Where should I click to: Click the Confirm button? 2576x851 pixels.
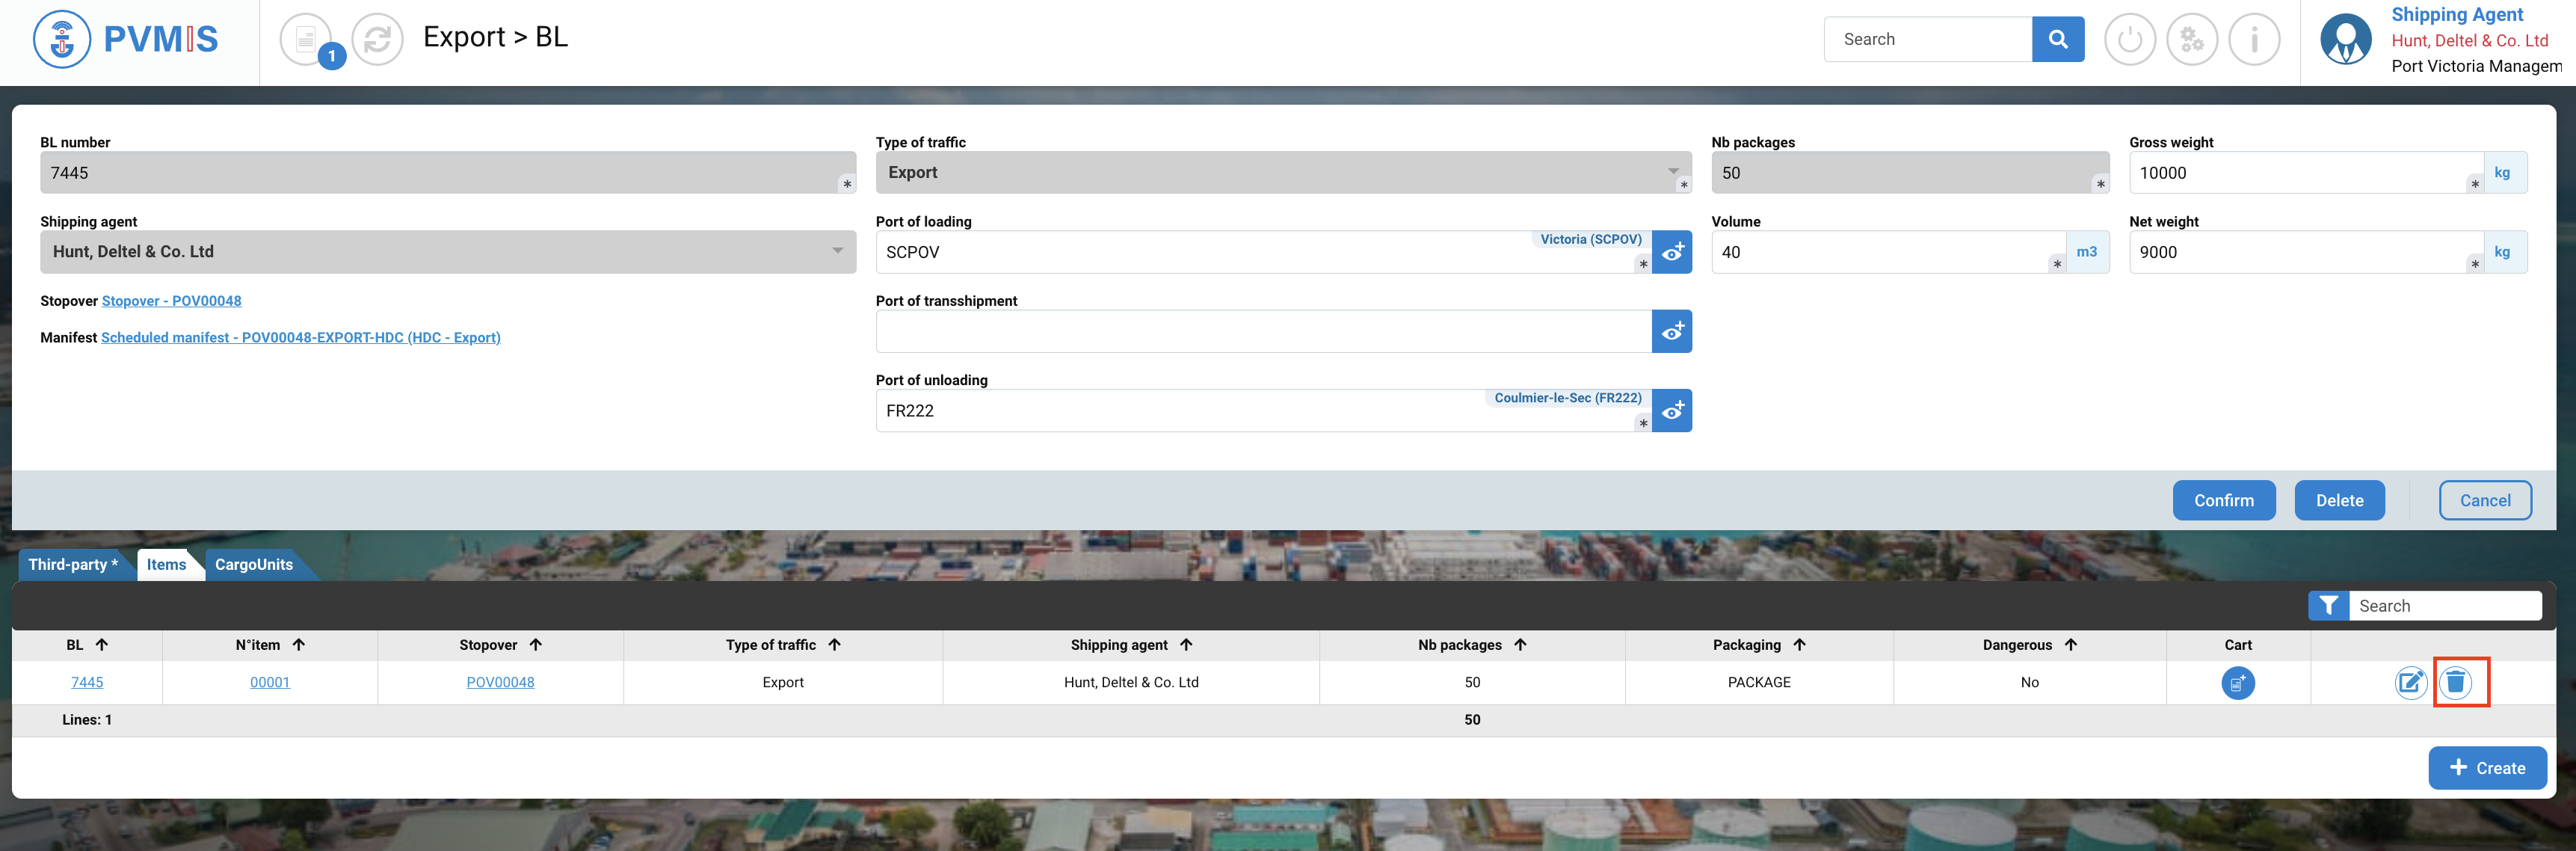coord(2223,500)
